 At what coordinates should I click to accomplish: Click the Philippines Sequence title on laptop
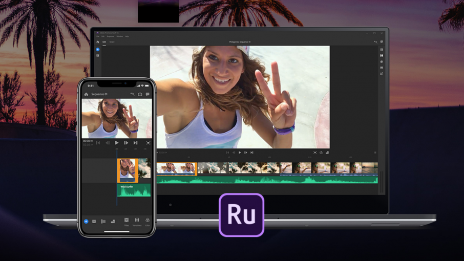tap(240, 42)
